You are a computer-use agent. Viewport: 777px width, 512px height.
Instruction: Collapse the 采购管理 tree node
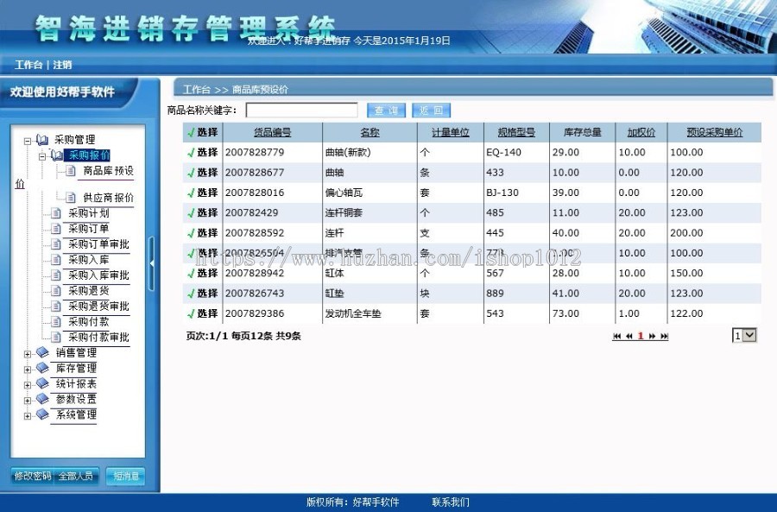[28, 142]
